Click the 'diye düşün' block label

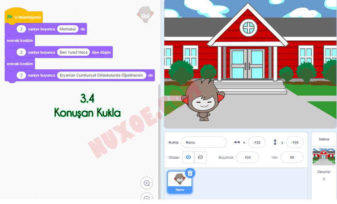click(101, 52)
